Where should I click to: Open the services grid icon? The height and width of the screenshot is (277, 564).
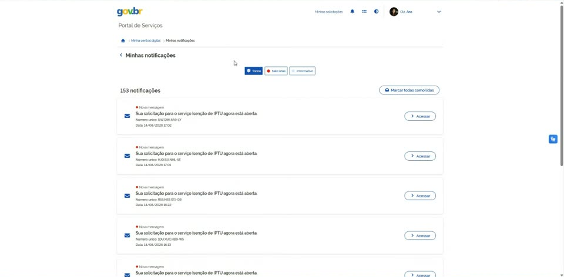click(364, 12)
